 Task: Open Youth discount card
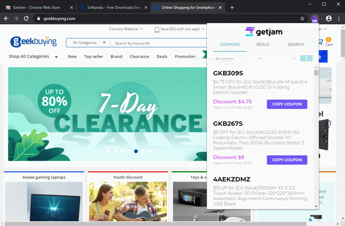pos(128,197)
